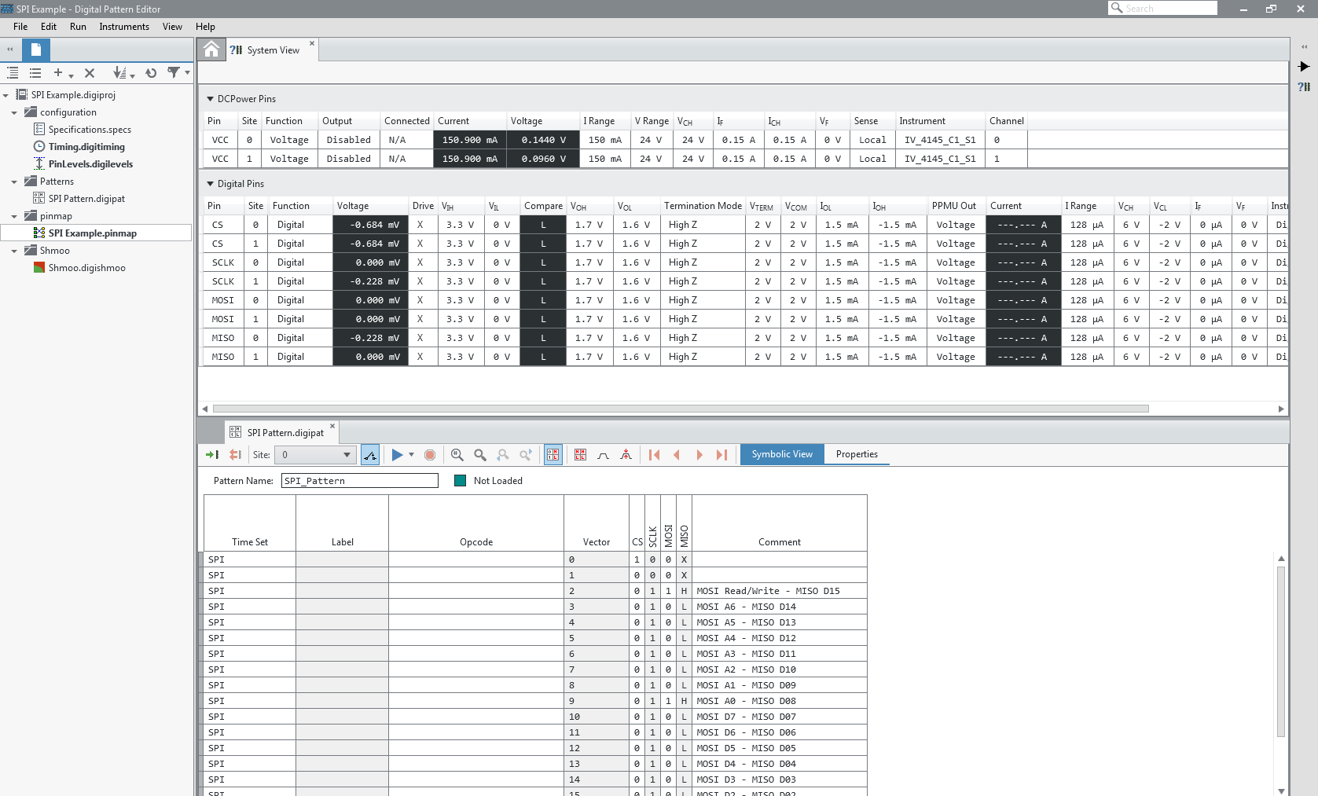Click the go-to-last-vector red arrow icon
Image resolution: width=1318 pixels, height=796 pixels.
721,455
